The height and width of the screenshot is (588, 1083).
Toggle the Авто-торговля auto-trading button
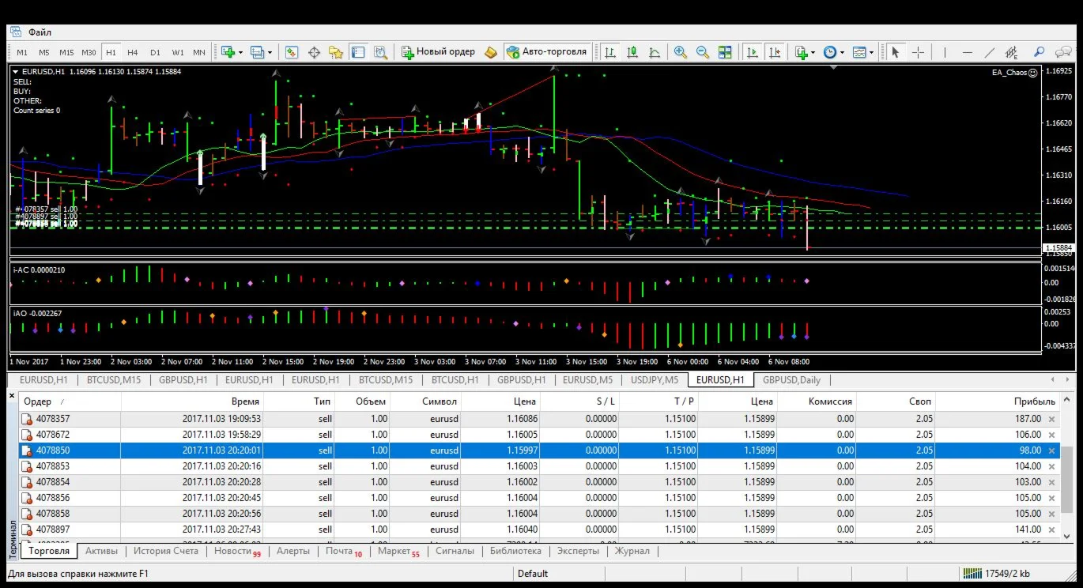click(546, 52)
